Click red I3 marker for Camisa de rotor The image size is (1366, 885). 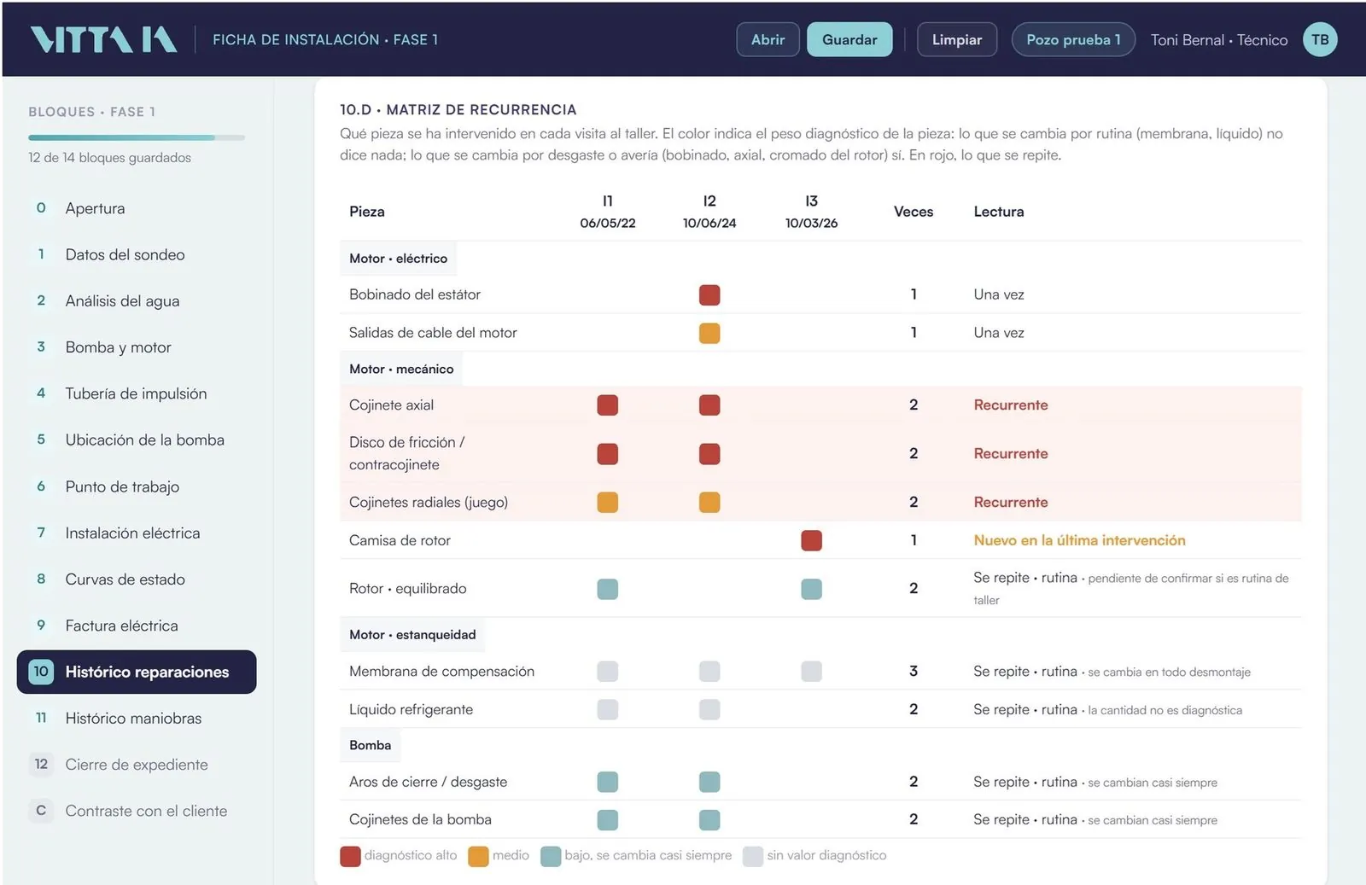pos(811,540)
